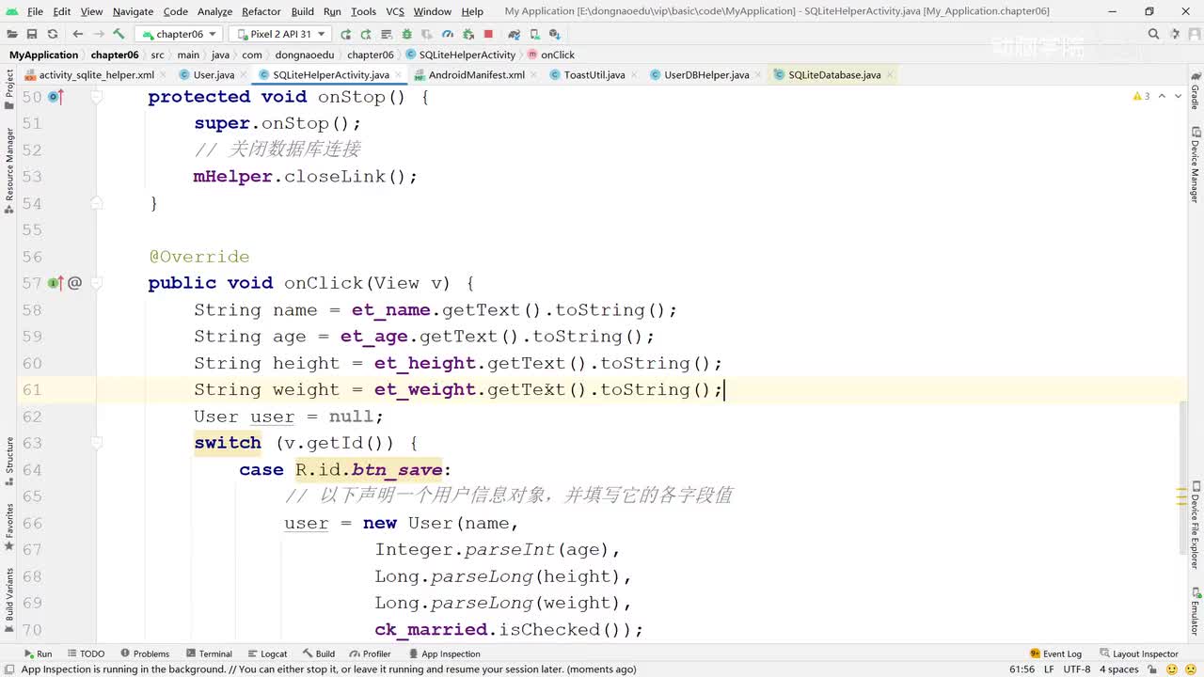Click the Run app icon in toolbar

pos(345,34)
